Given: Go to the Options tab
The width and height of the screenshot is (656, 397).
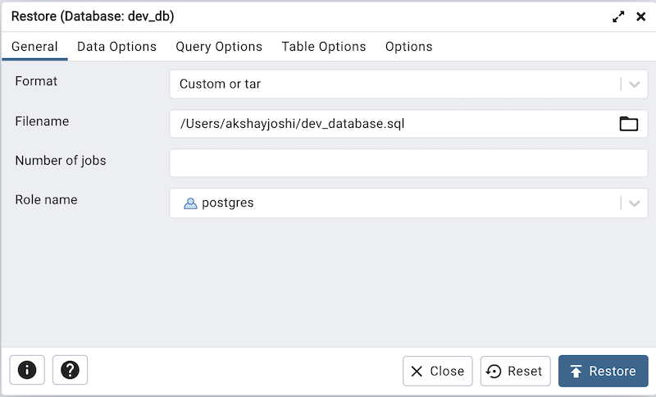Looking at the screenshot, I should click(408, 47).
